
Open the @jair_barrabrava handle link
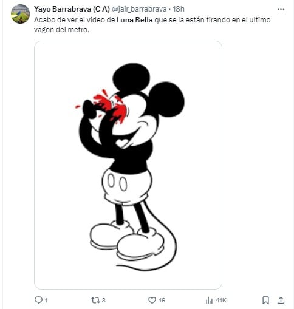click(139, 9)
